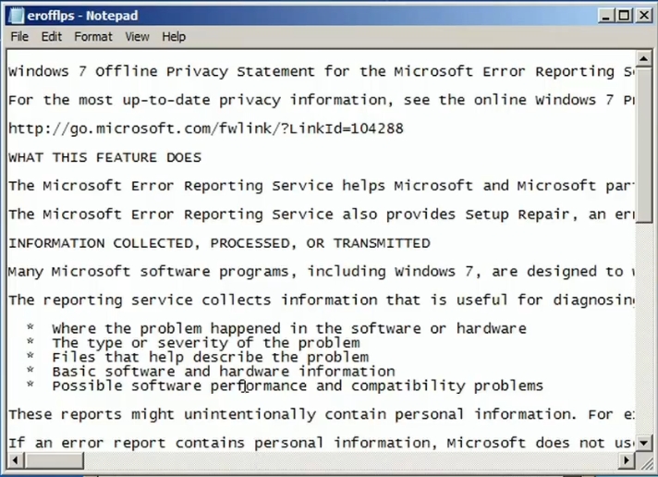658x477 pixels.
Task: Click the vertical scrollbar up arrow
Action: [643, 58]
